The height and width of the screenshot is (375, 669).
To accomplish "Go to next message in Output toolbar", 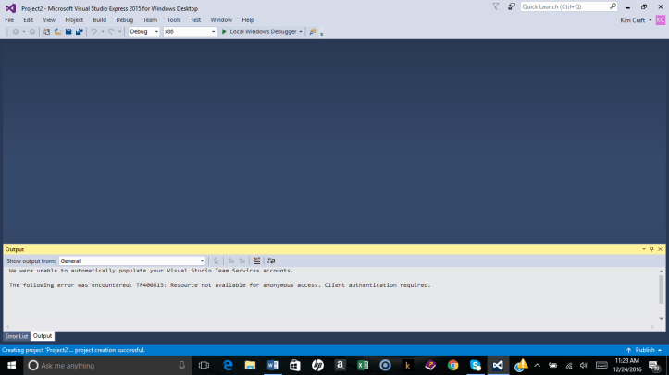I will (x=242, y=260).
